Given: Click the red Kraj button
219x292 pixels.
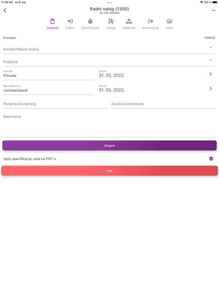Looking at the screenshot, I should click(109, 171).
